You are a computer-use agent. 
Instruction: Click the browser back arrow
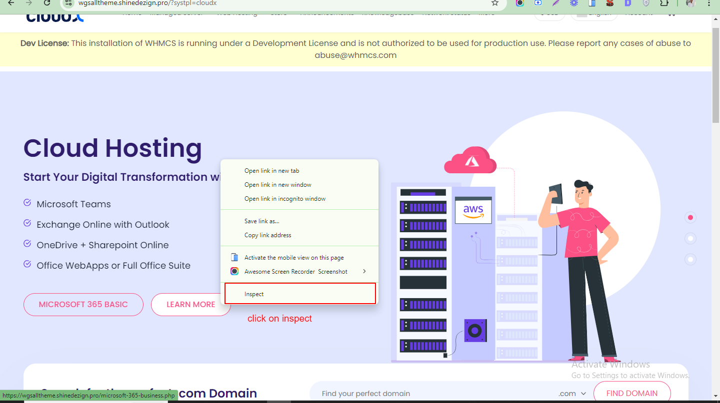11,3
